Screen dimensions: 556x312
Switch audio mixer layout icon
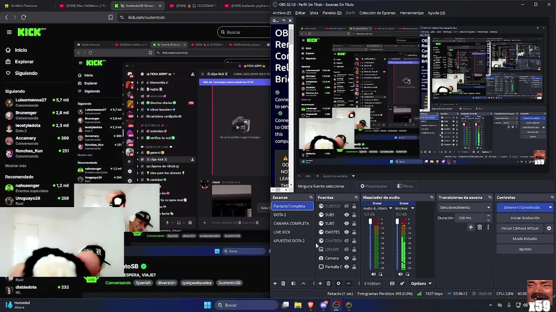point(392,283)
